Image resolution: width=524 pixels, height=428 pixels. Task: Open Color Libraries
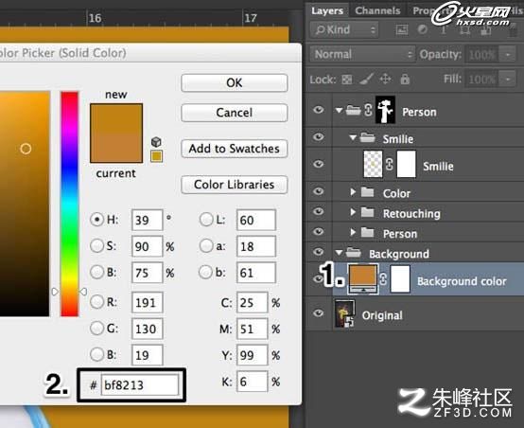tap(234, 185)
